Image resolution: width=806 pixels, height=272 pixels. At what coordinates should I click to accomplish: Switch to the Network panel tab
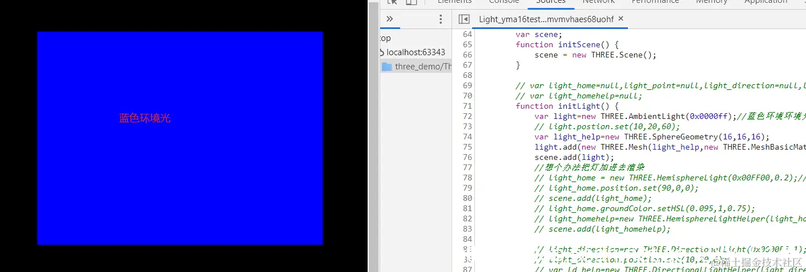point(599,2)
